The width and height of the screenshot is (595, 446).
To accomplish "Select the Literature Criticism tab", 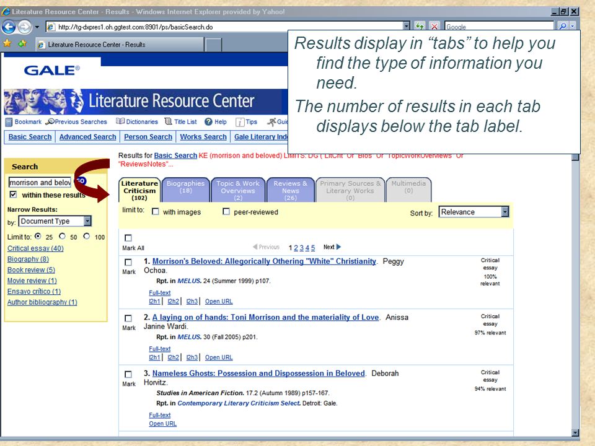I will click(x=139, y=190).
